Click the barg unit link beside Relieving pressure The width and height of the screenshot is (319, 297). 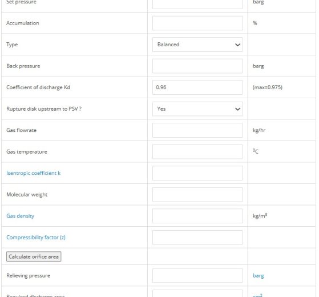pyautogui.click(x=258, y=276)
